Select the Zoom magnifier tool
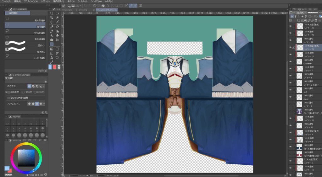322x177 pixels. click(52, 13)
